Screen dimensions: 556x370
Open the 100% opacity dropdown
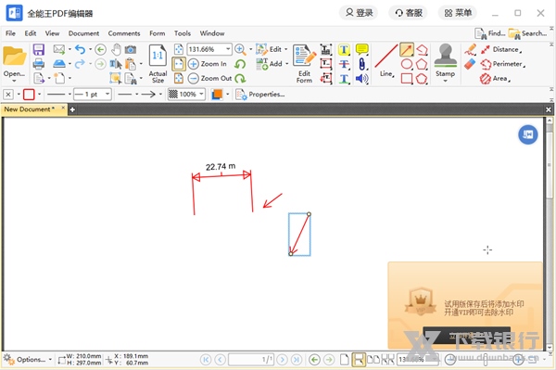click(x=201, y=95)
